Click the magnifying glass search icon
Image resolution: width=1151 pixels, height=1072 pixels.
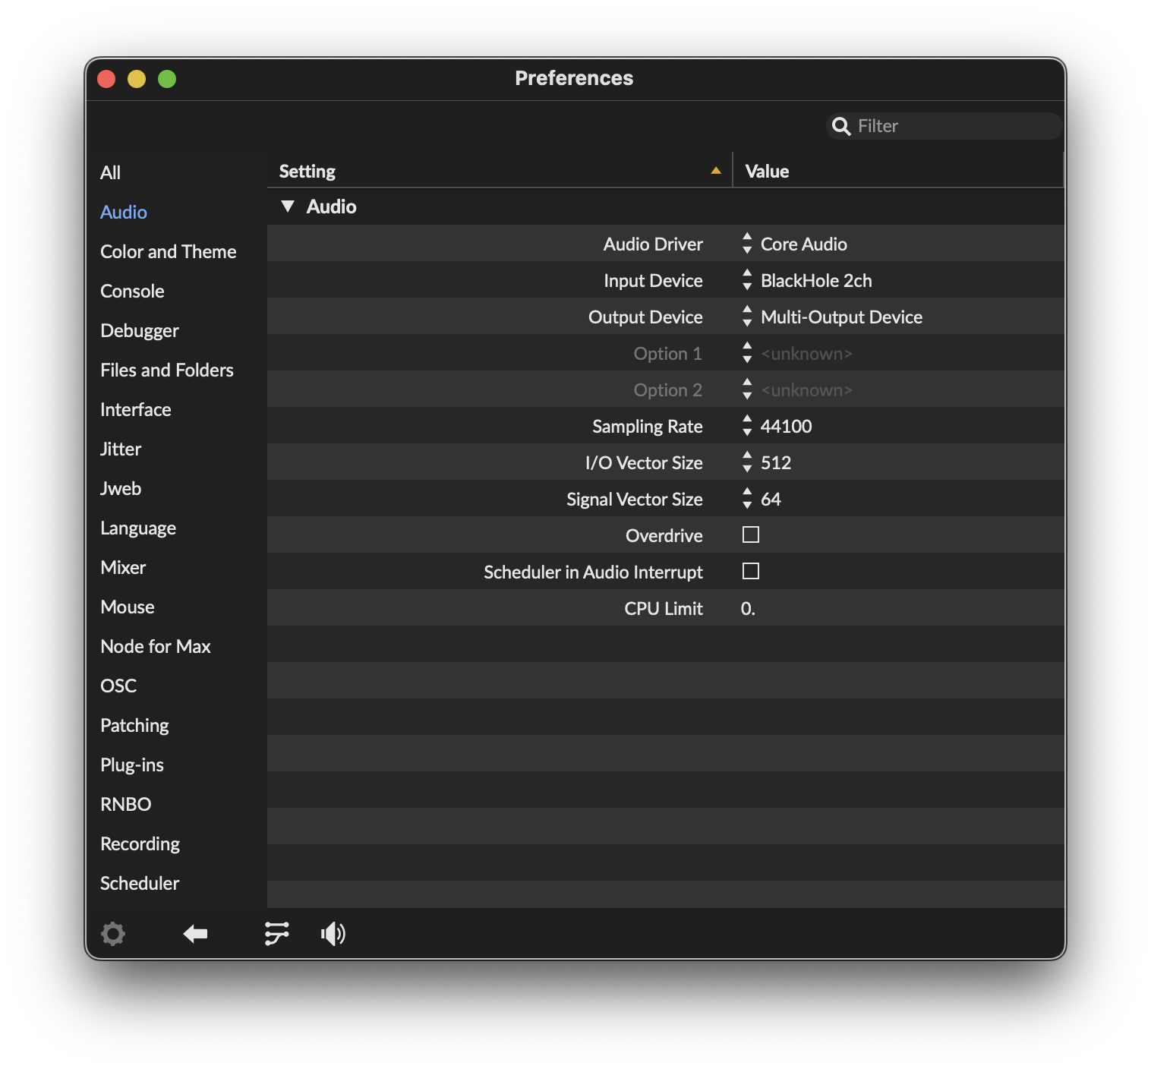[841, 126]
